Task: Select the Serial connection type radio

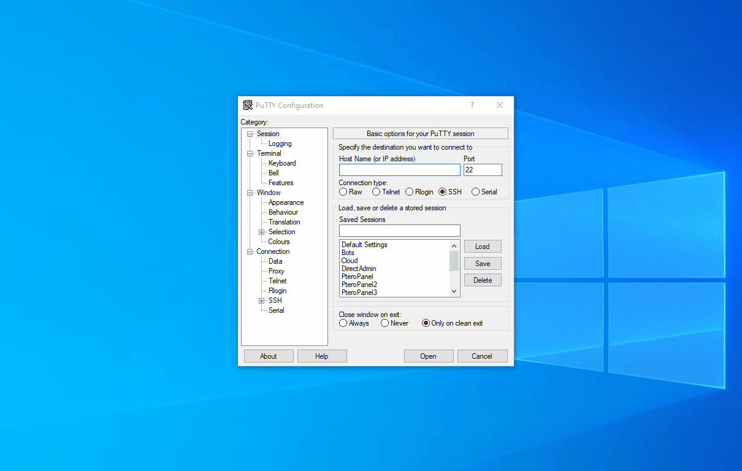Action: pyautogui.click(x=476, y=192)
